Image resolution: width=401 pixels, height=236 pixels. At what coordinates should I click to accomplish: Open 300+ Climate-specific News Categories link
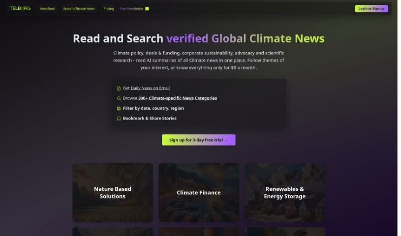point(177,98)
